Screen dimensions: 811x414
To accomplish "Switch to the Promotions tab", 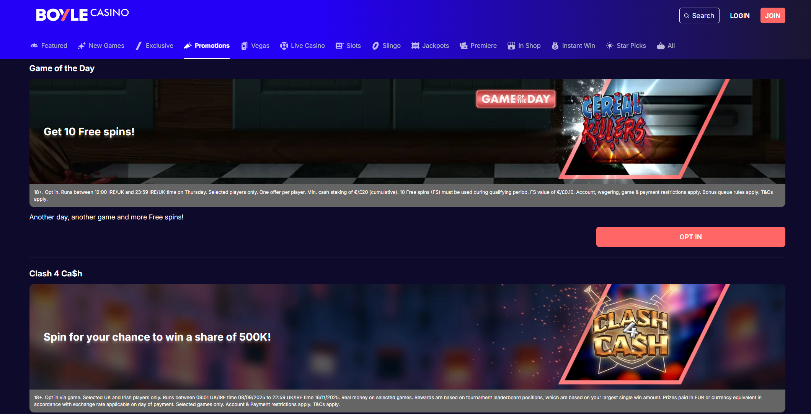I will click(x=207, y=46).
